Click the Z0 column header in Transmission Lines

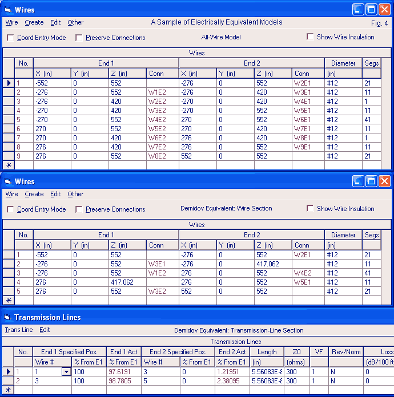pos(296,352)
